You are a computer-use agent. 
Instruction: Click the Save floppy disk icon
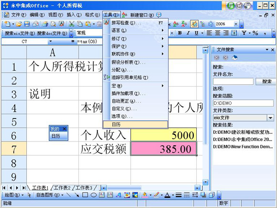pyautogui.click(x=27, y=24)
